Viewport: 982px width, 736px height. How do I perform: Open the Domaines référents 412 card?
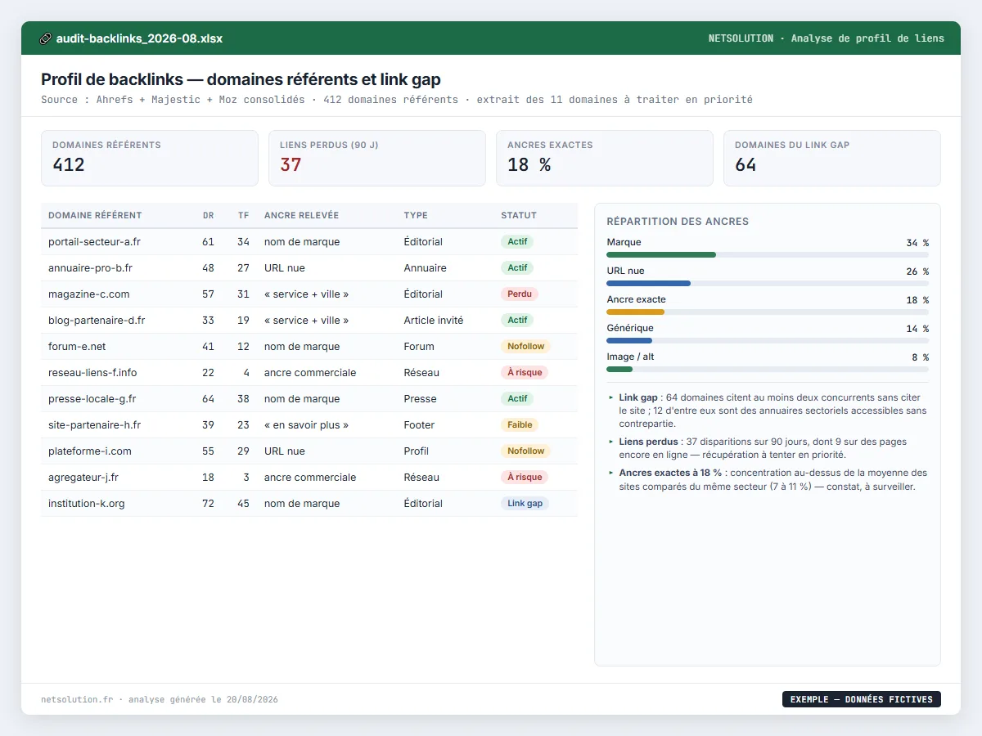(150, 159)
